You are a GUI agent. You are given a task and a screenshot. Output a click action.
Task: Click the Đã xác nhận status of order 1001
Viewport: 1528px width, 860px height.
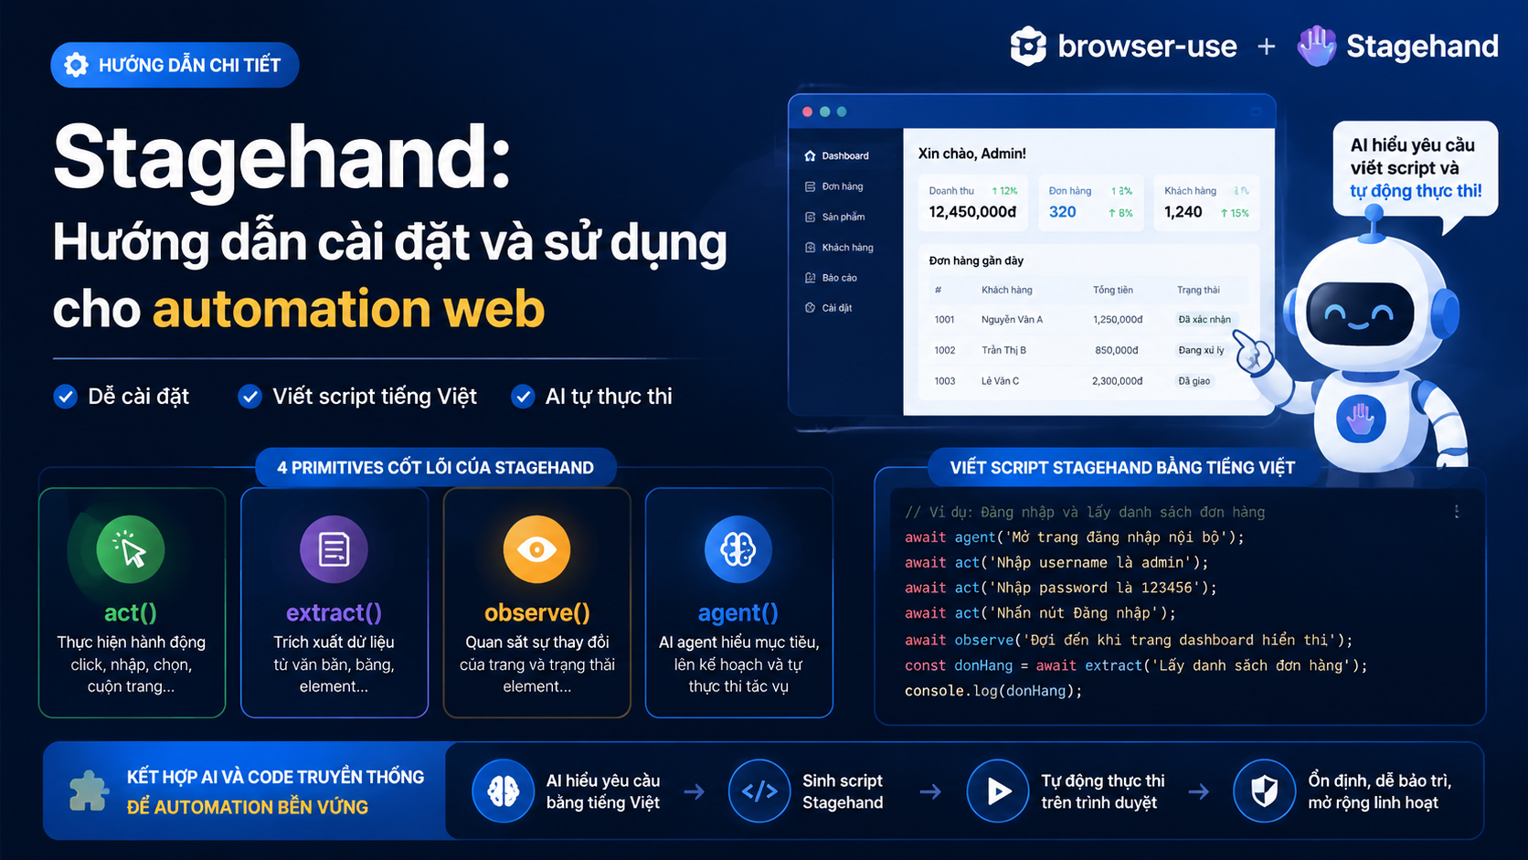click(1204, 320)
